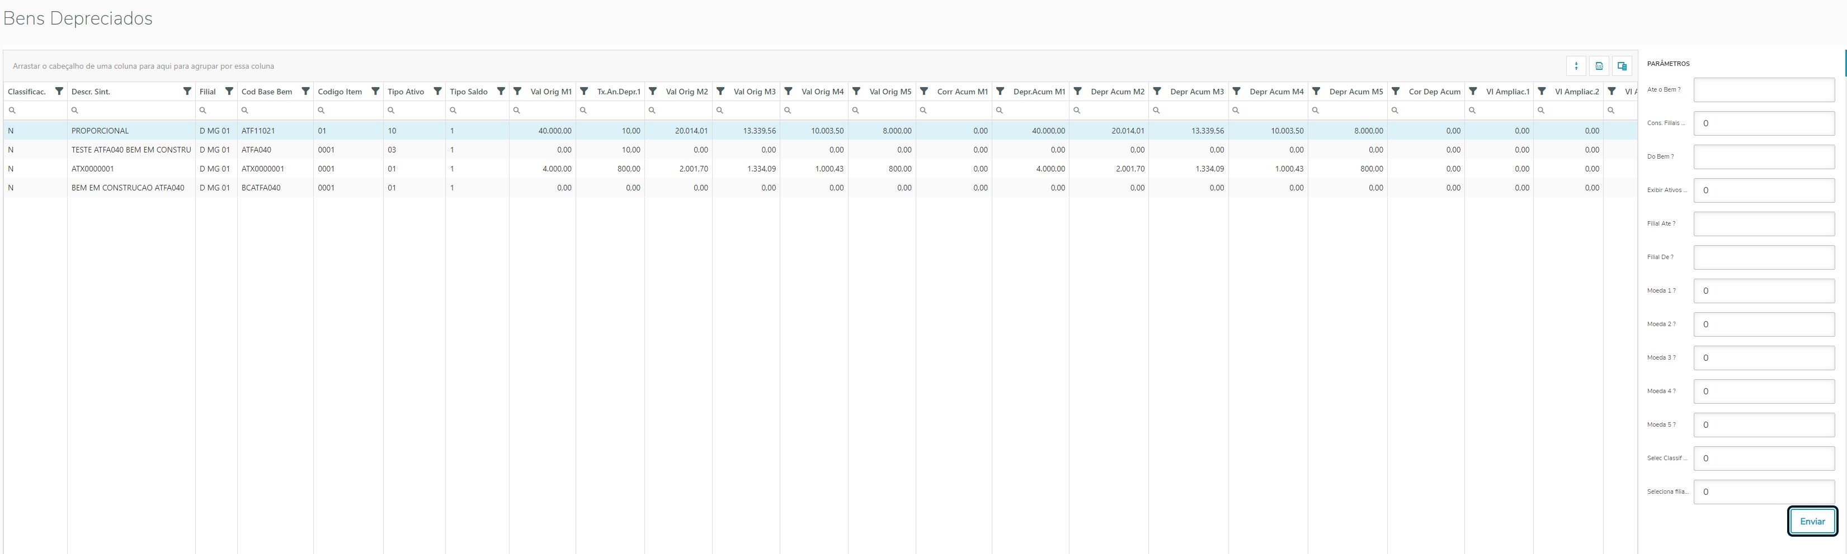Open the column chooser icon
The height and width of the screenshot is (554, 1847).
tap(1621, 66)
